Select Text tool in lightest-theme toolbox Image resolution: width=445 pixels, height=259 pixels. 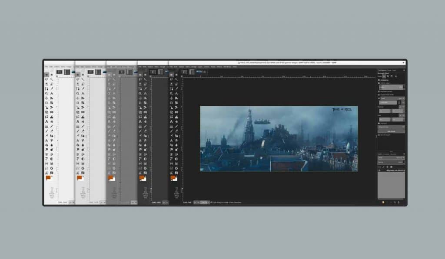click(46, 121)
